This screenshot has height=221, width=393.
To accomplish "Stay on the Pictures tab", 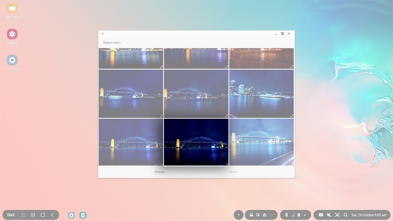I will (x=159, y=172).
